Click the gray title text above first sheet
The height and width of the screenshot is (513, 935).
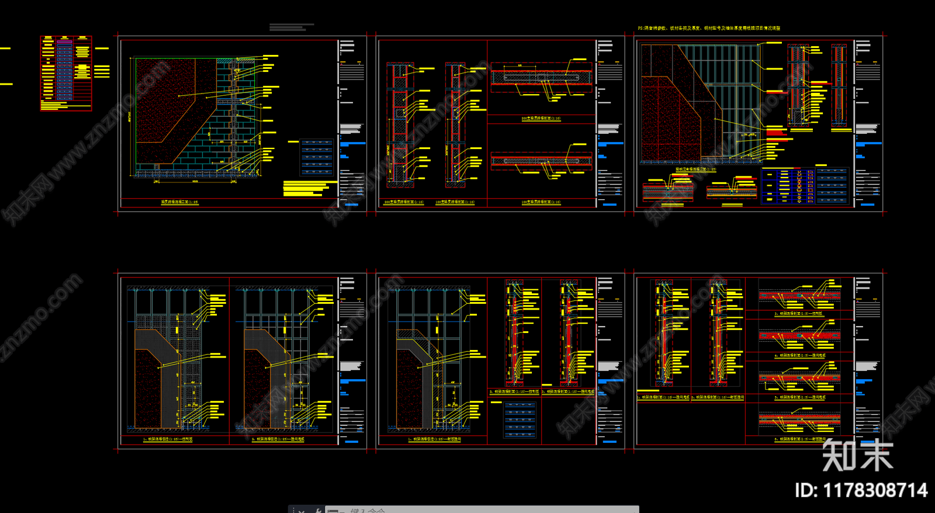292,27
